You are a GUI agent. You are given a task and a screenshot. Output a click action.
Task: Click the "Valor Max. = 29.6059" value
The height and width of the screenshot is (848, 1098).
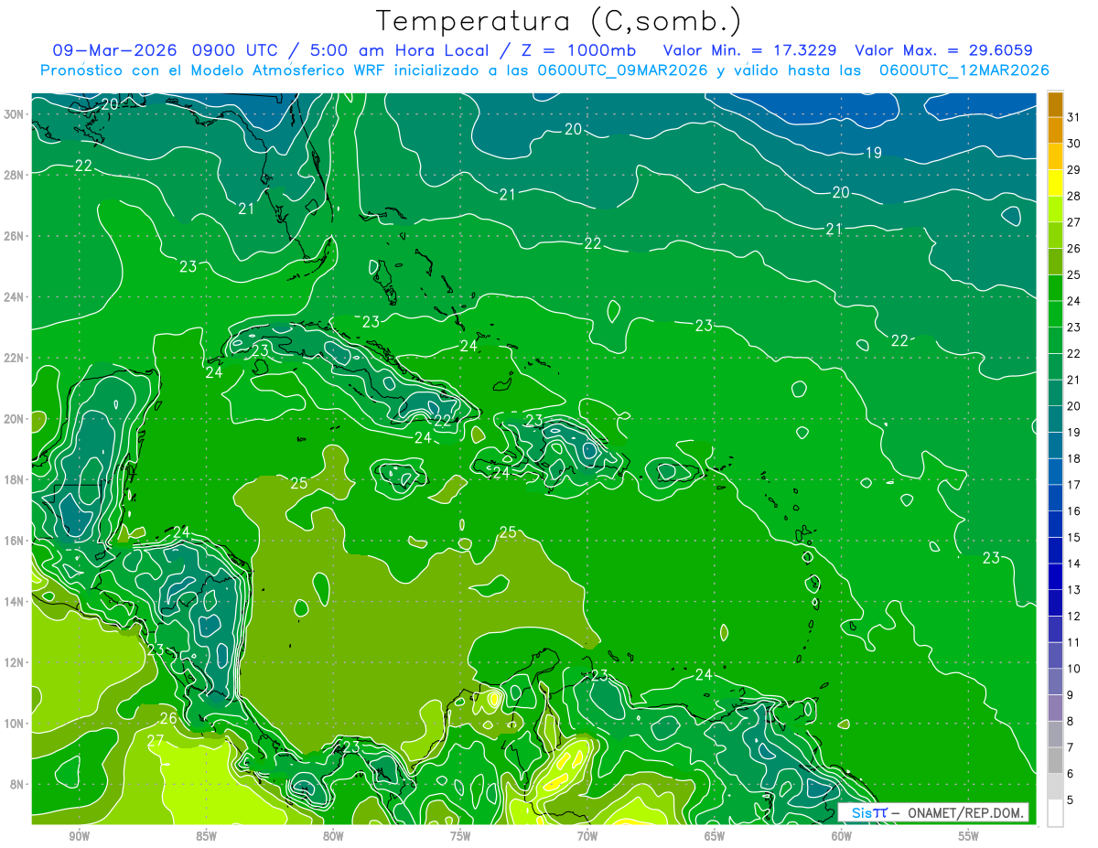pos(944,49)
